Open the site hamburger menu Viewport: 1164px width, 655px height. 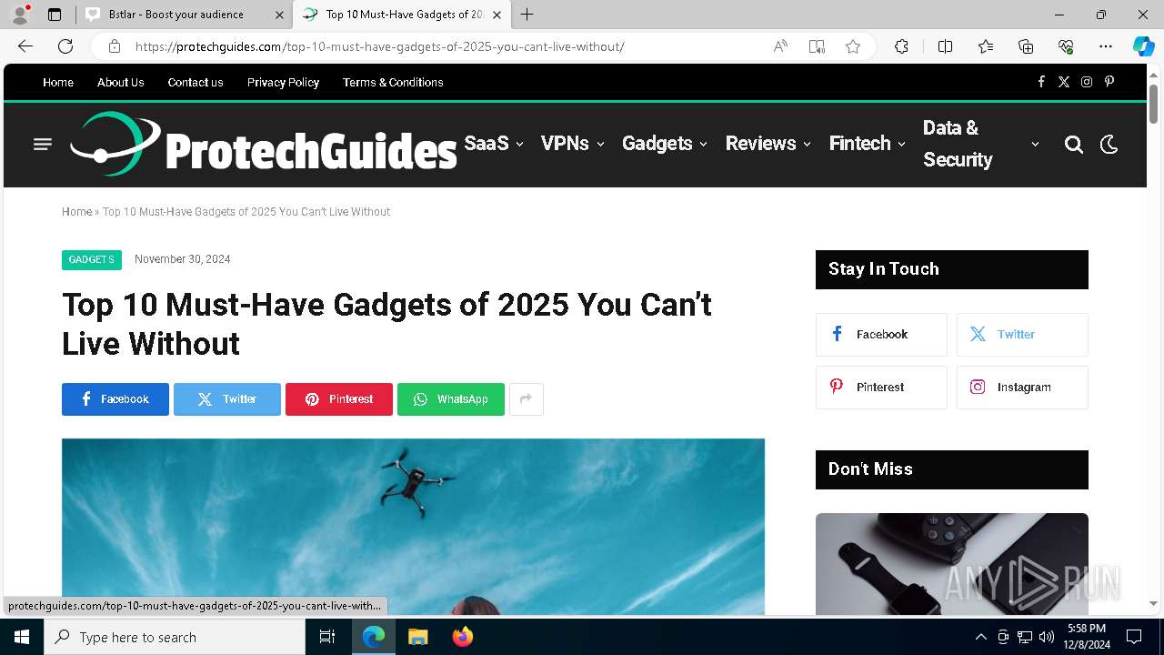[x=43, y=144]
